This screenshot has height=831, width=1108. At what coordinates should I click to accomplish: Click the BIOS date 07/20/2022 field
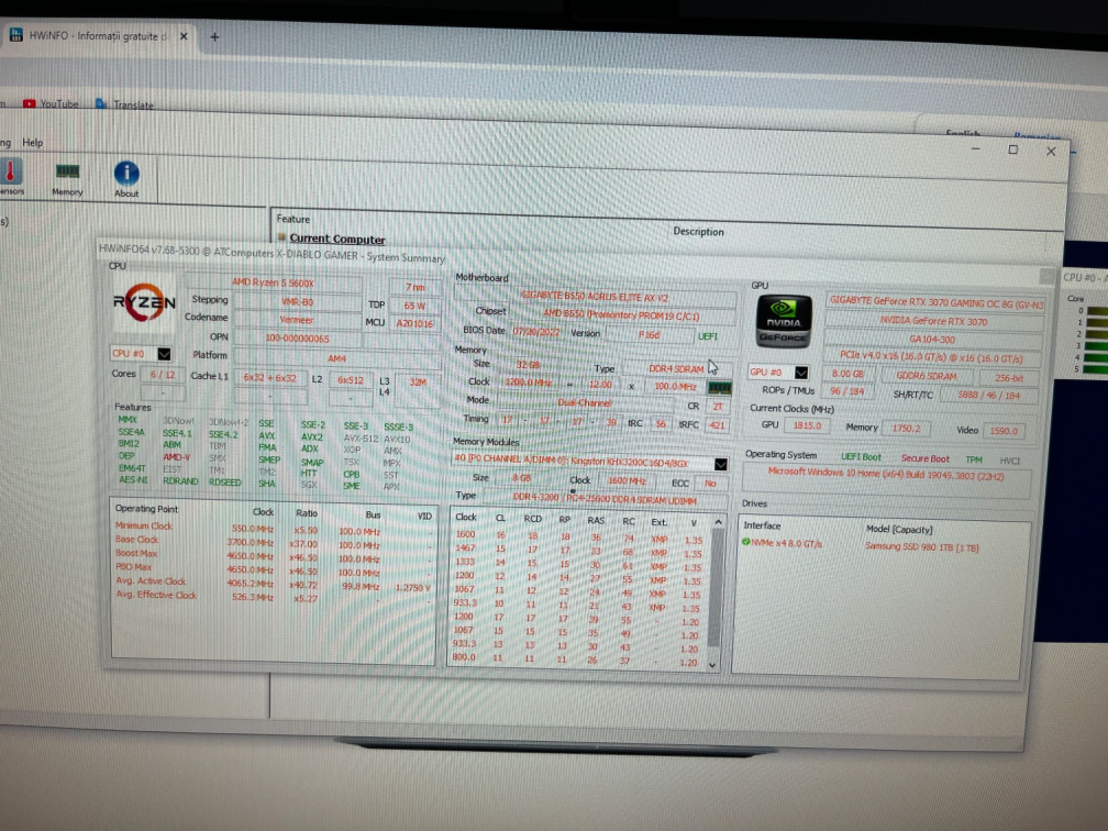point(536,331)
